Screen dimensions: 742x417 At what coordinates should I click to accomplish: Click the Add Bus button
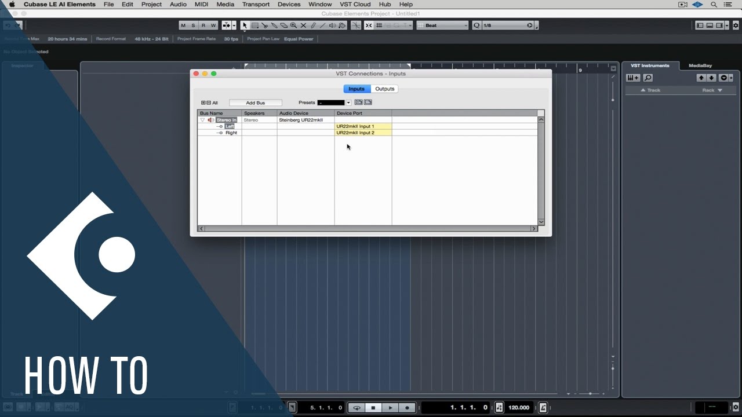pos(256,103)
